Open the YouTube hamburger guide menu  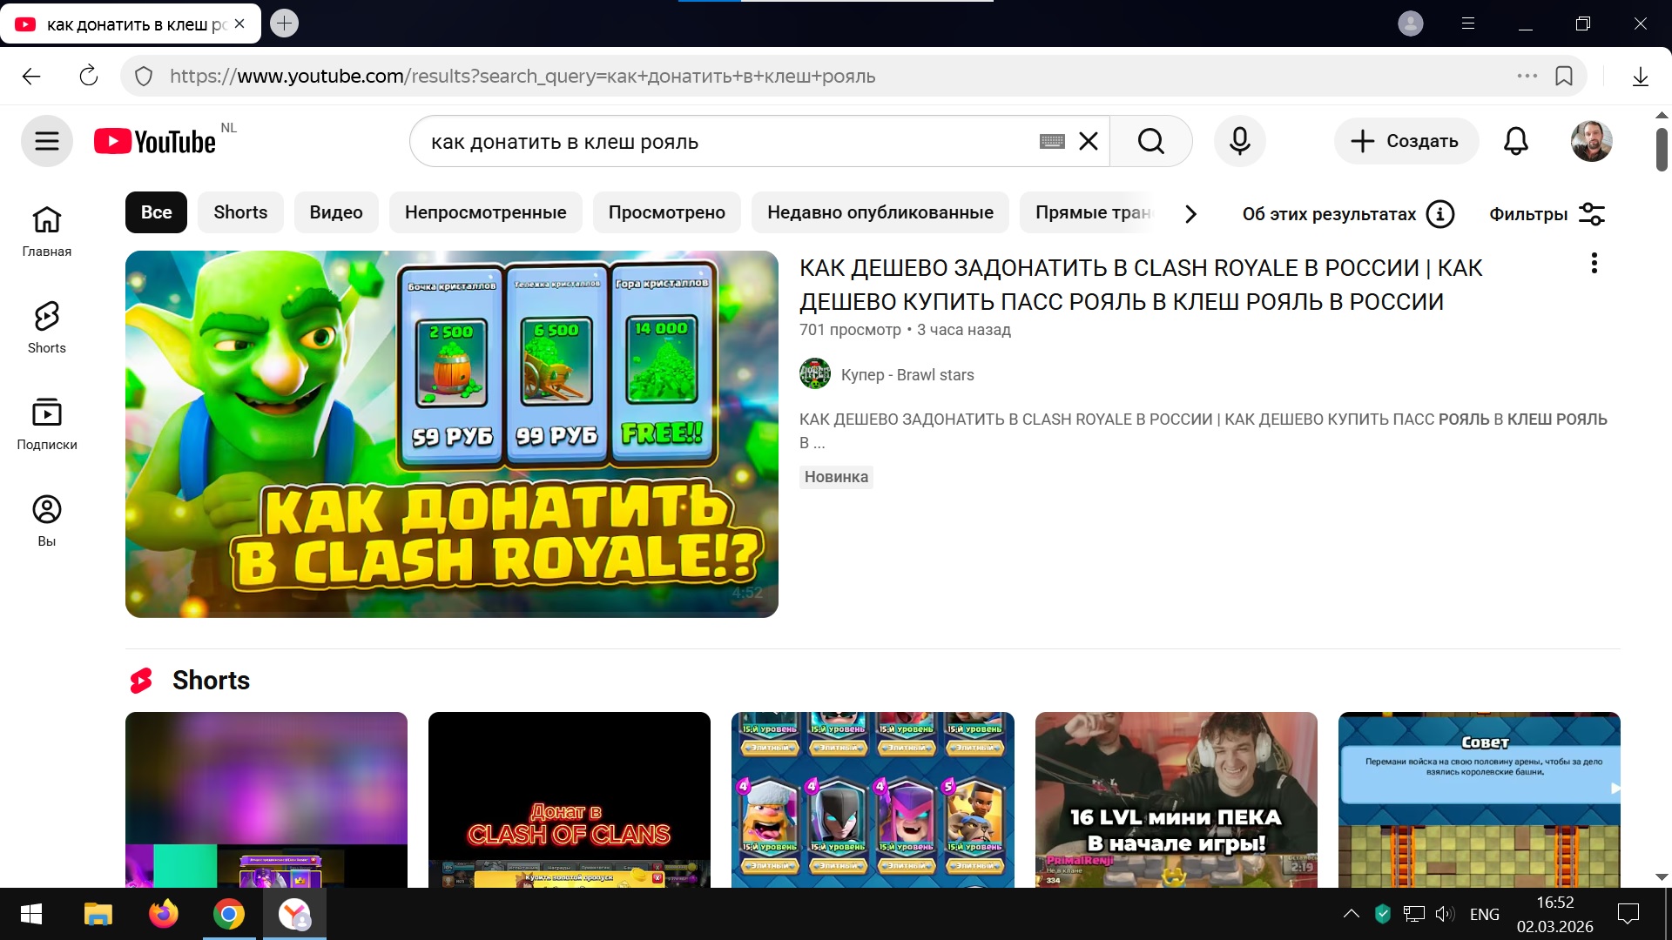point(47,141)
